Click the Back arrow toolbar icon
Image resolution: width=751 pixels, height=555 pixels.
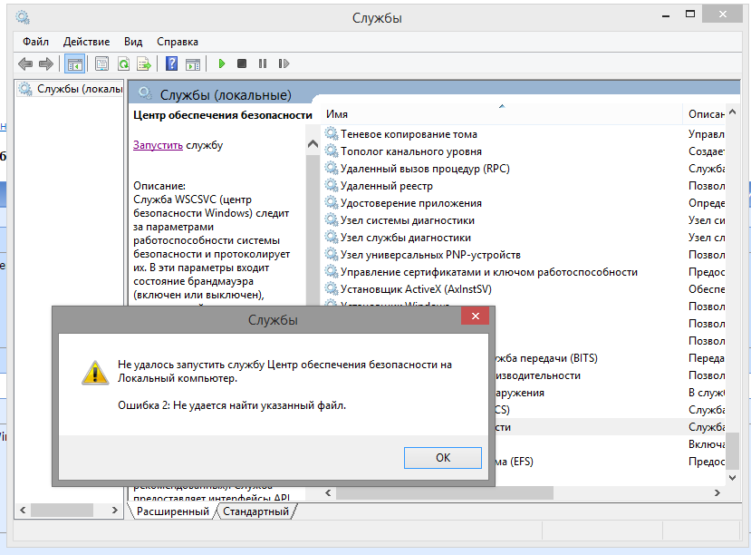tap(25, 63)
